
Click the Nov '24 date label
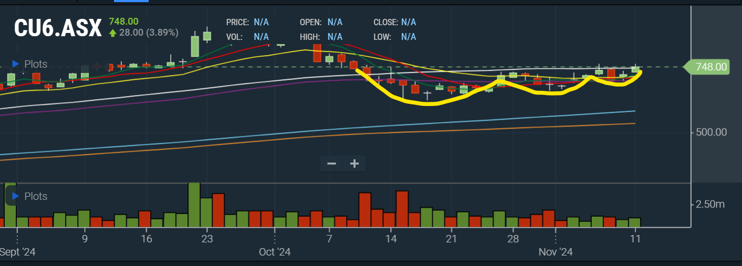[x=556, y=252]
